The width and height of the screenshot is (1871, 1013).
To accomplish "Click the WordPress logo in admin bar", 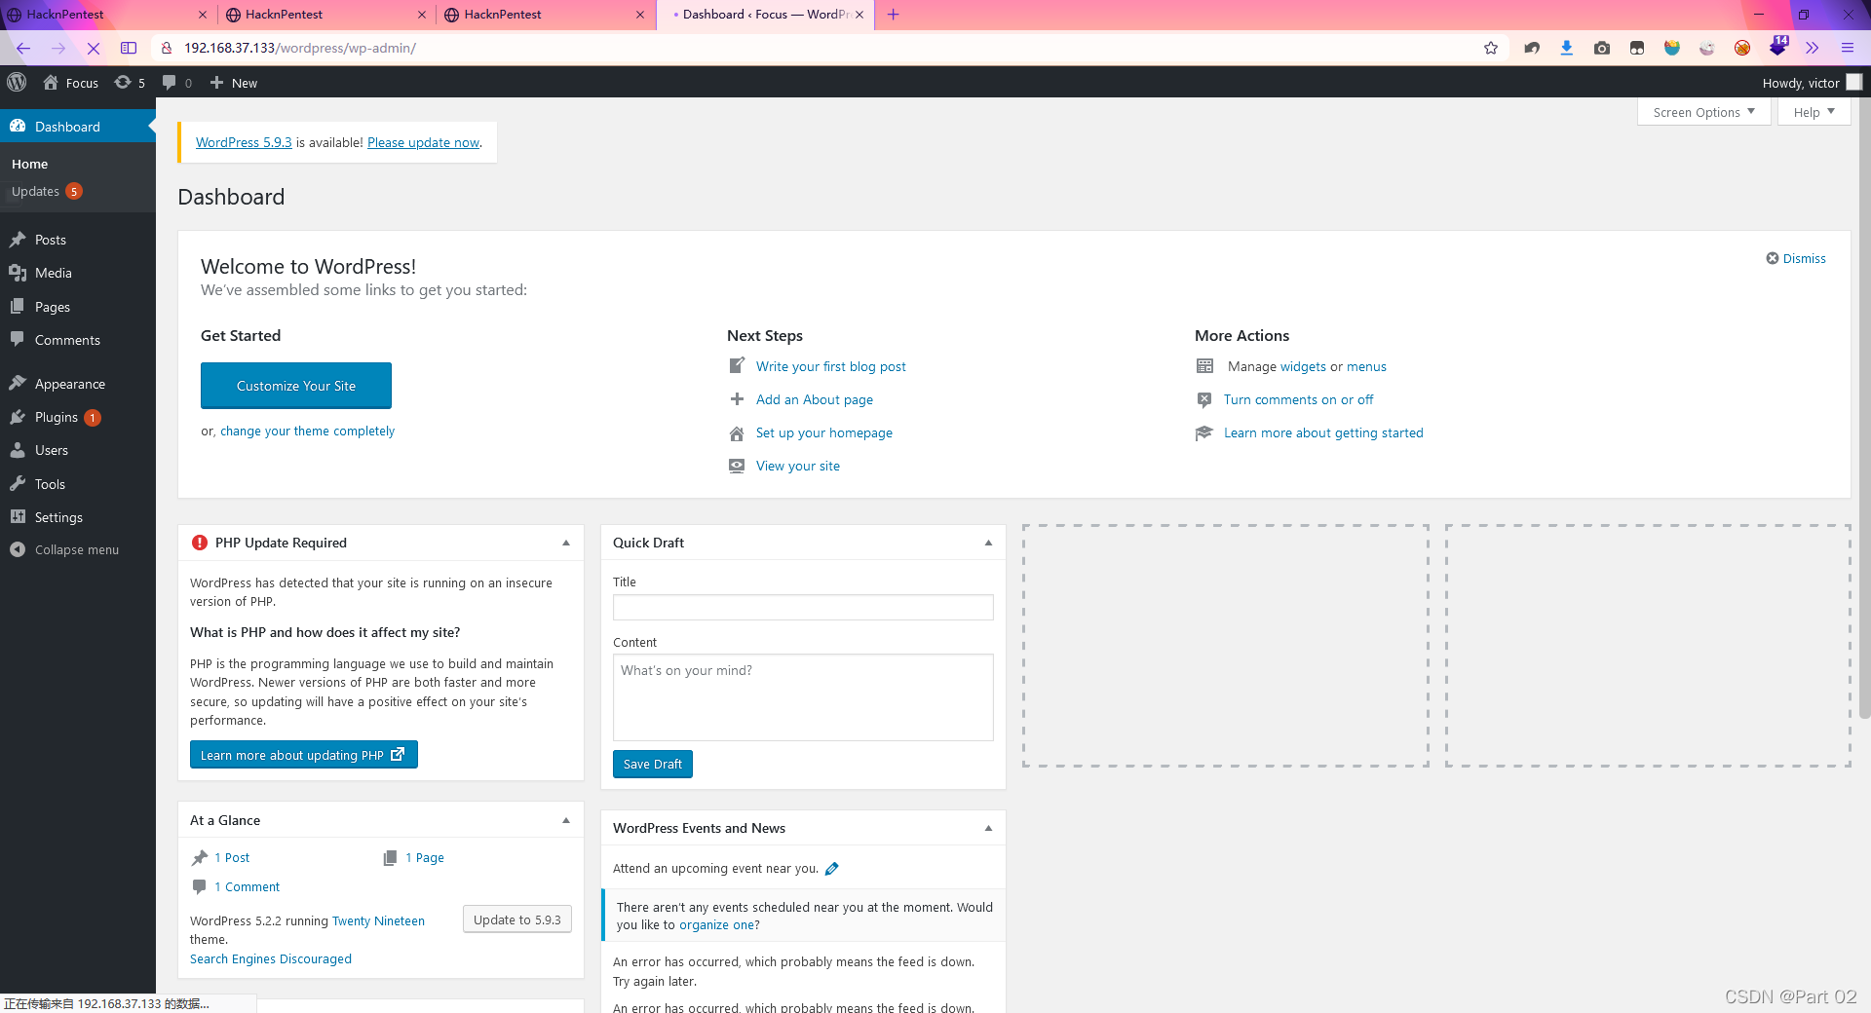I will [x=17, y=83].
